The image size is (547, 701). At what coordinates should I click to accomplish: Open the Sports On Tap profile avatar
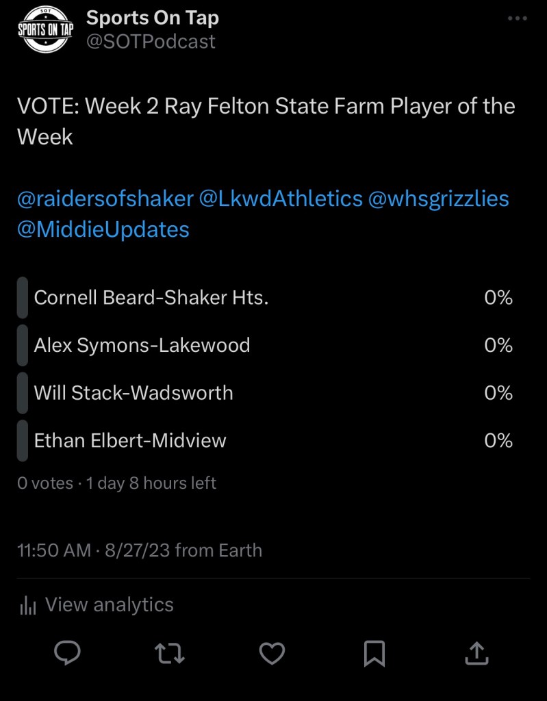tap(45, 30)
